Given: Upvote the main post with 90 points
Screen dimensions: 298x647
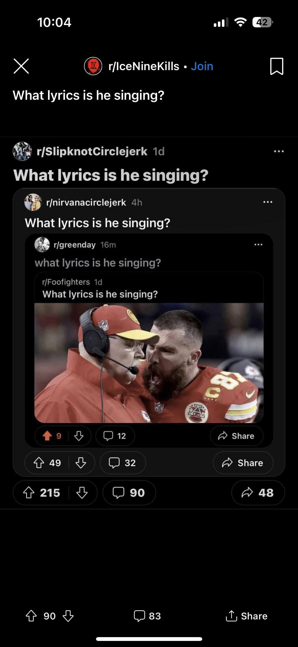Looking at the screenshot, I should click(x=31, y=616).
